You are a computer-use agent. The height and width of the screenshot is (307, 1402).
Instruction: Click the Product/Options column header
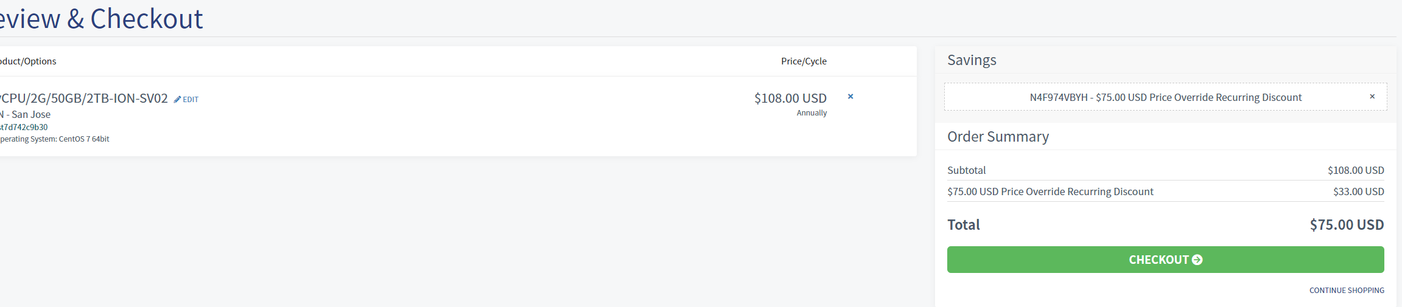coord(28,61)
